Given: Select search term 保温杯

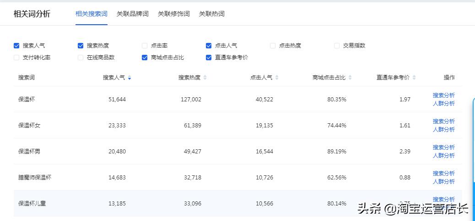Looking at the screenshot, I should point(27,100).
